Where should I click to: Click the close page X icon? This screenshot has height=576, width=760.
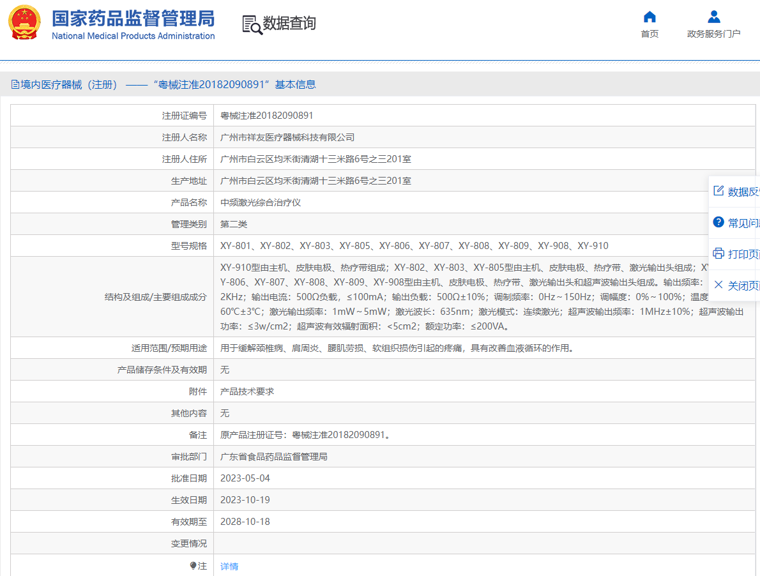pos(718,285)
